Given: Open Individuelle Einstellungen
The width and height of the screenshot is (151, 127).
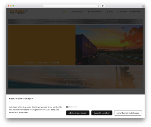Looking at the screenshot, I should [x=128, y=113].
